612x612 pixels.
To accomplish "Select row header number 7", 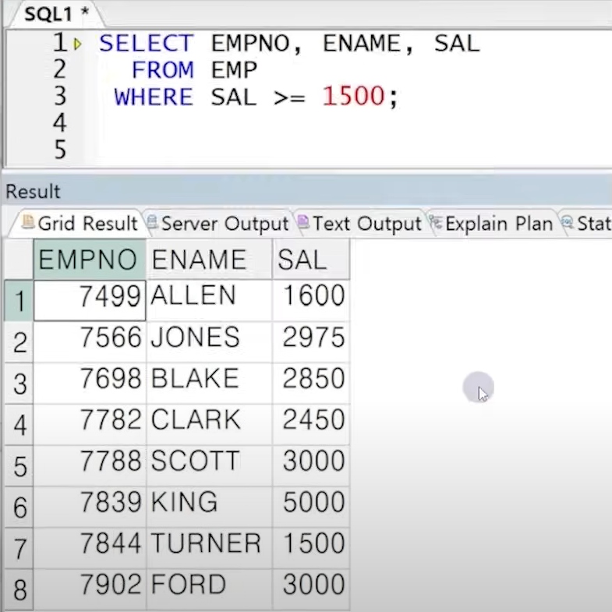I will pos(19,549).
